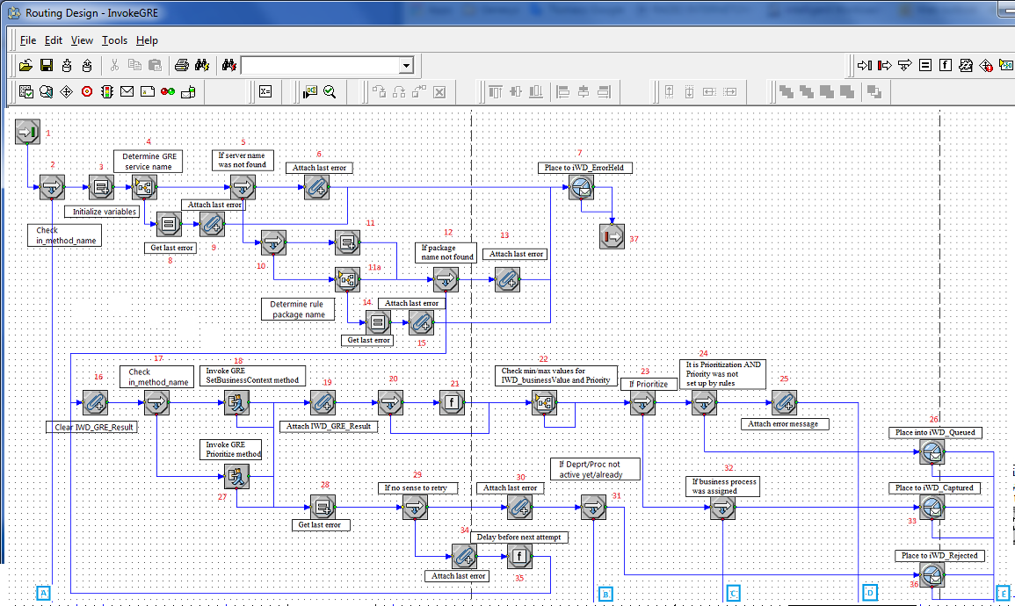Image resolution: width=1015 pixels, height=606 pixels.
Task: Click the red target toolbar icon
Action: pyautogui.click(x=87, y=91)
